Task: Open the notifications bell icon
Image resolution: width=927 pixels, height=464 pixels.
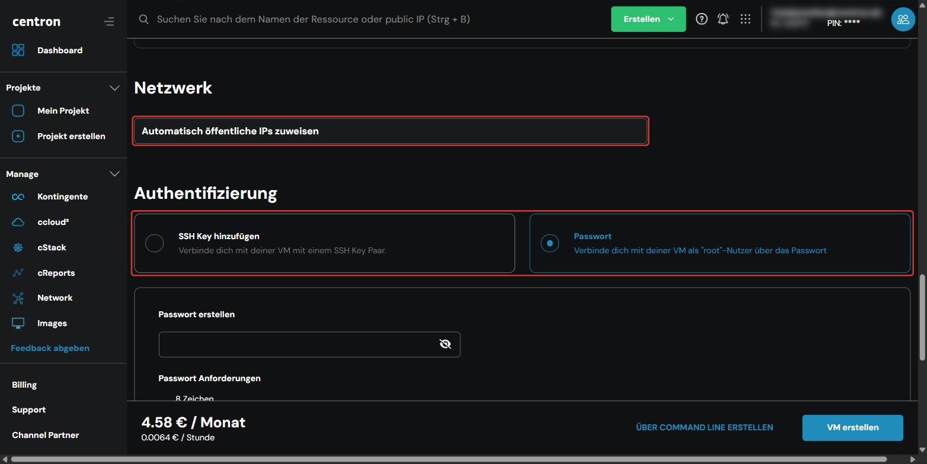Action: pos(723,19)
